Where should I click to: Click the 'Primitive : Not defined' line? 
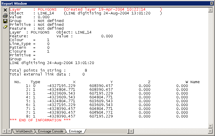pyautogui.click(x=37, y=25)
